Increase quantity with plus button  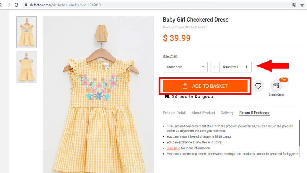coord(247,67)
